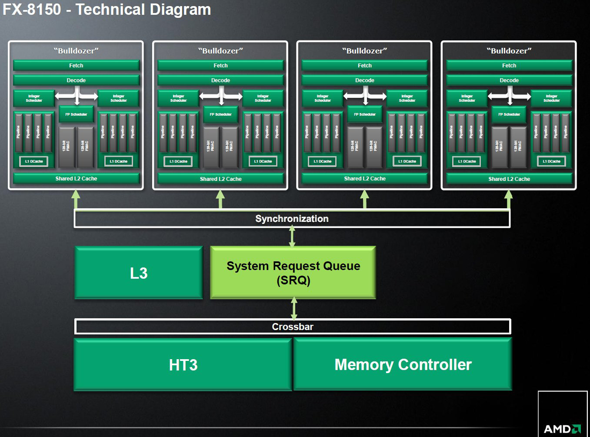Screen dimensions: 590x437
Task: Select left 128-bit FMAC in rightmost Bulldozer module
Action: point(500,147)
